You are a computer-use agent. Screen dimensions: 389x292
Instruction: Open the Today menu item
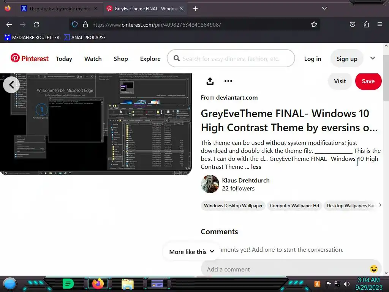click(64, 59)
